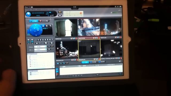Open the key tab in PTZ panel
The width and height of the screenshot is (171, 96).
[50, 26]
